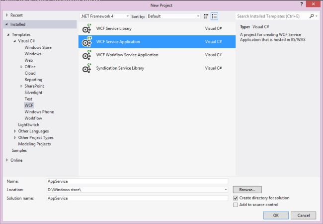Select the Windows Phone category
Image resolution: width=323 pixels, height=224 pixels.
39,112
